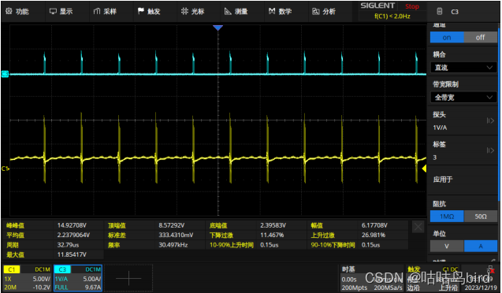Click the 最大值 measurement value 11.85417V
Viewport: 502px width, 293px height.
pyautogui.click(x=72, y=254)
